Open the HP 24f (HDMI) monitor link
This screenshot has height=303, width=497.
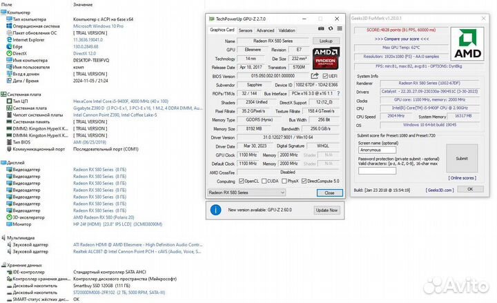click(x=117, y=224)
